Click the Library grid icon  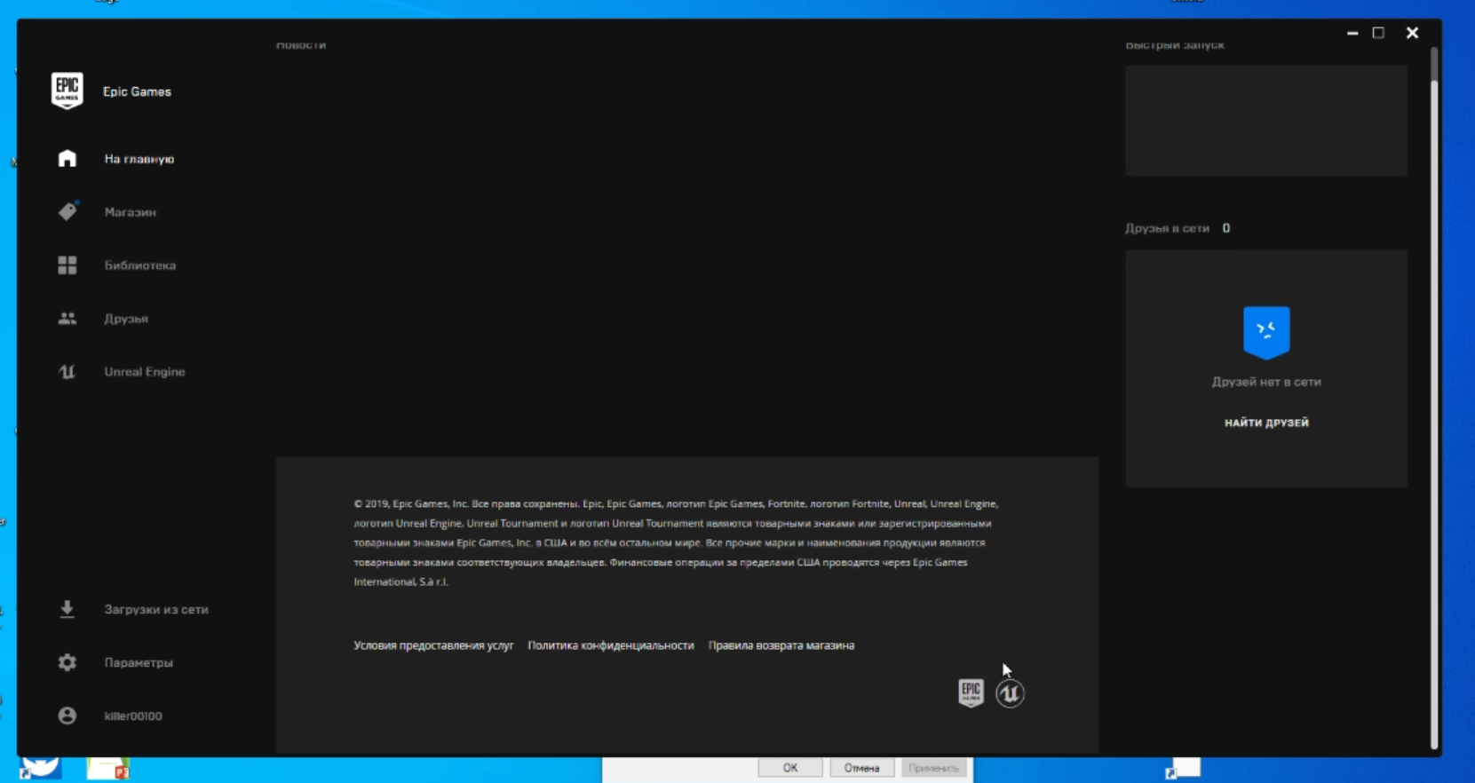tap(67, 265)
